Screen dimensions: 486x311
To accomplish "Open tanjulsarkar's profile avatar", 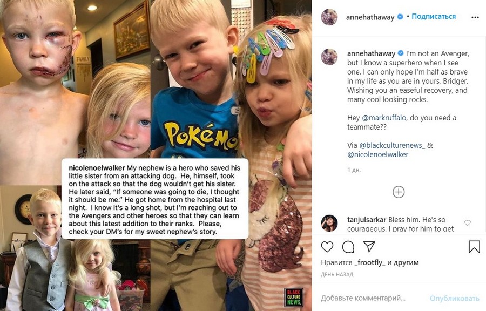I will pyautogui.click(x=329, y=223).
